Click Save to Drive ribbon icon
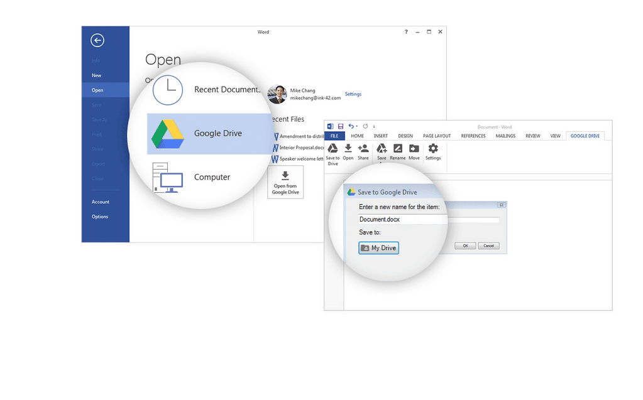This screenshot has width=643, height=400. tap(332, 149)
